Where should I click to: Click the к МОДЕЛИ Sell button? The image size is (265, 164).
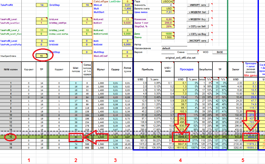(198, 12)
